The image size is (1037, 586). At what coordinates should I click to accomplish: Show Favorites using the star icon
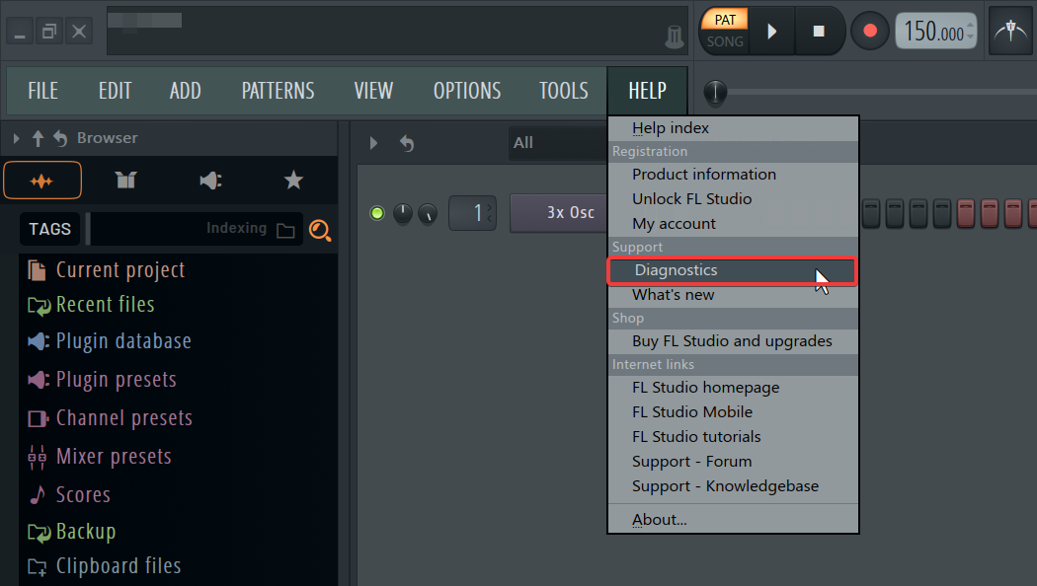(x=293, y=180)
